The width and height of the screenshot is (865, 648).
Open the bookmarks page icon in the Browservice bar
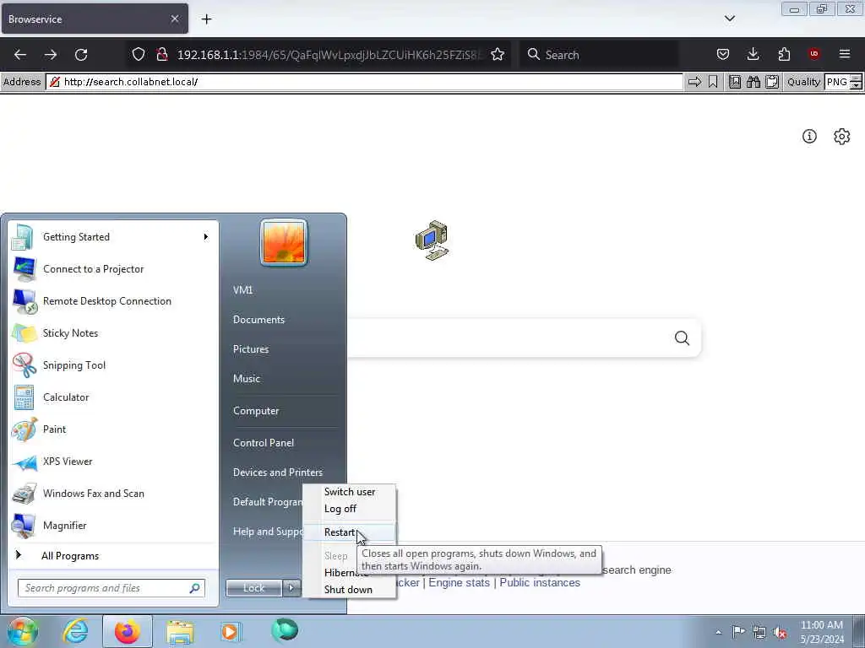coord(735,82)
